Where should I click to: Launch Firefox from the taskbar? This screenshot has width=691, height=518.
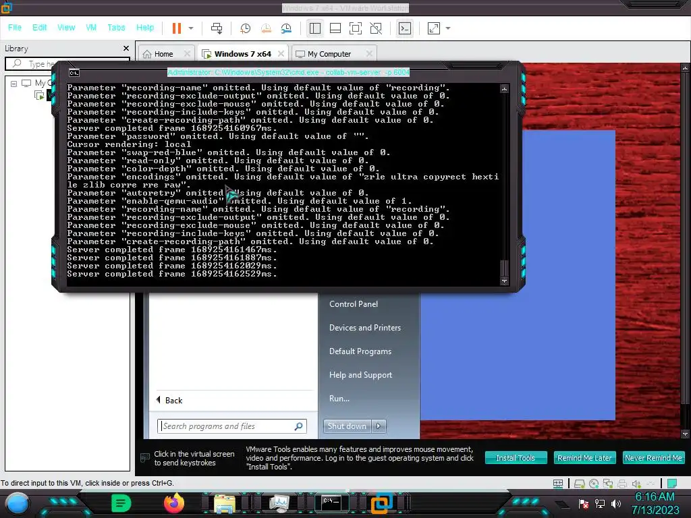click(x=173, y=503)
